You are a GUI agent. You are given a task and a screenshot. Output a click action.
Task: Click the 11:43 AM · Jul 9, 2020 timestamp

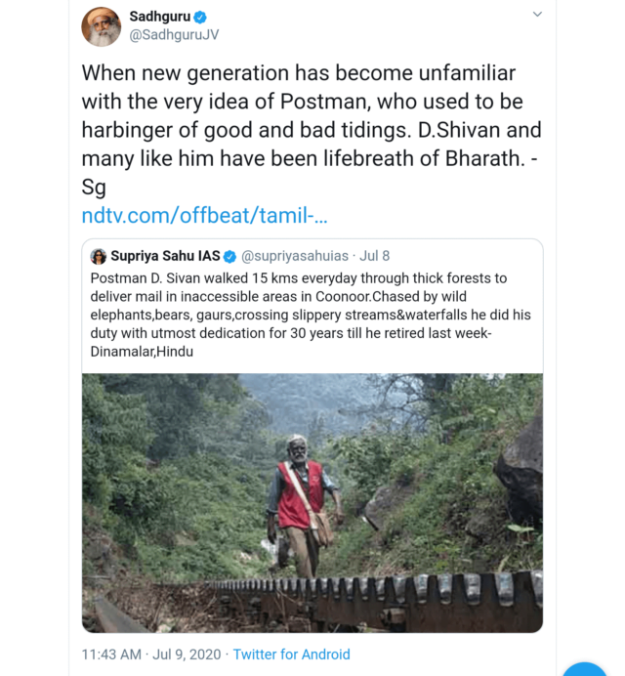(152, 655)
